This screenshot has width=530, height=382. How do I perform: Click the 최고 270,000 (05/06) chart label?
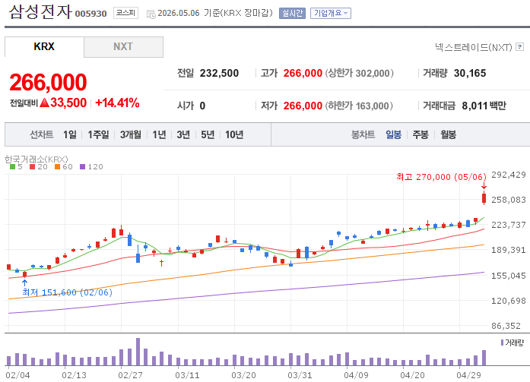441,177
